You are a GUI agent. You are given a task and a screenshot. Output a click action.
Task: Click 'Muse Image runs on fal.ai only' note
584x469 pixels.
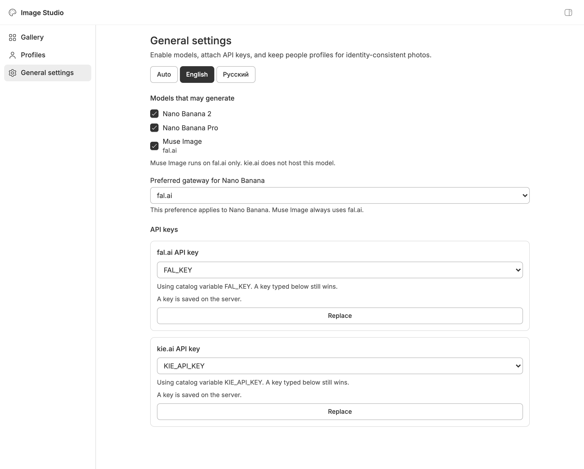(x=243, y=163)
